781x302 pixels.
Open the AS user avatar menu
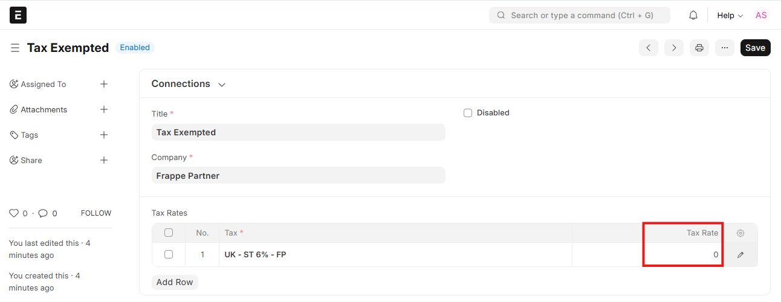(x=761, y=15)
